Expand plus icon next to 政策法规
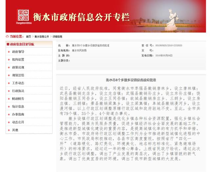The width and height of the screenshot is (210, 172). point(9,67)
